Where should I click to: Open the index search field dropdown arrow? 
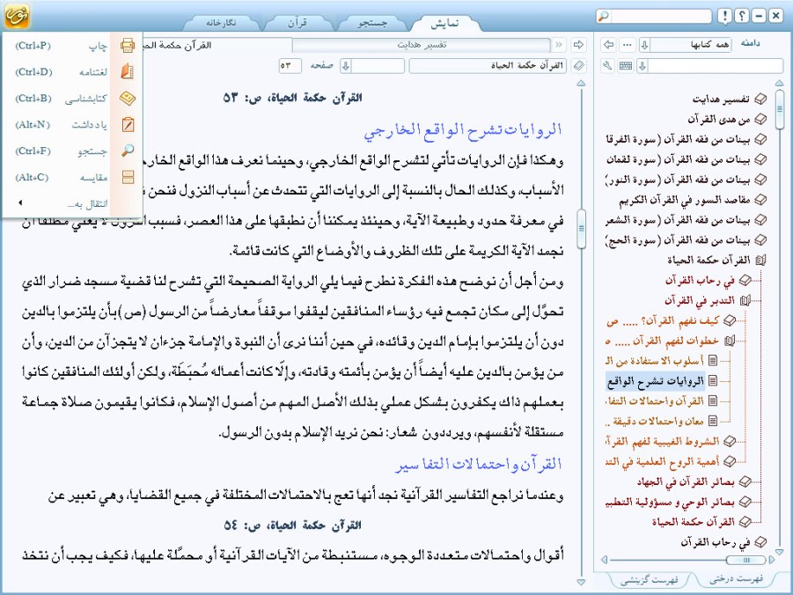642,66
